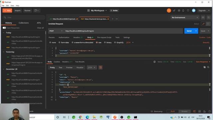Switch to the APIs sidebar tab
Screen dimensions: 213x120
[x=39, y=23]
